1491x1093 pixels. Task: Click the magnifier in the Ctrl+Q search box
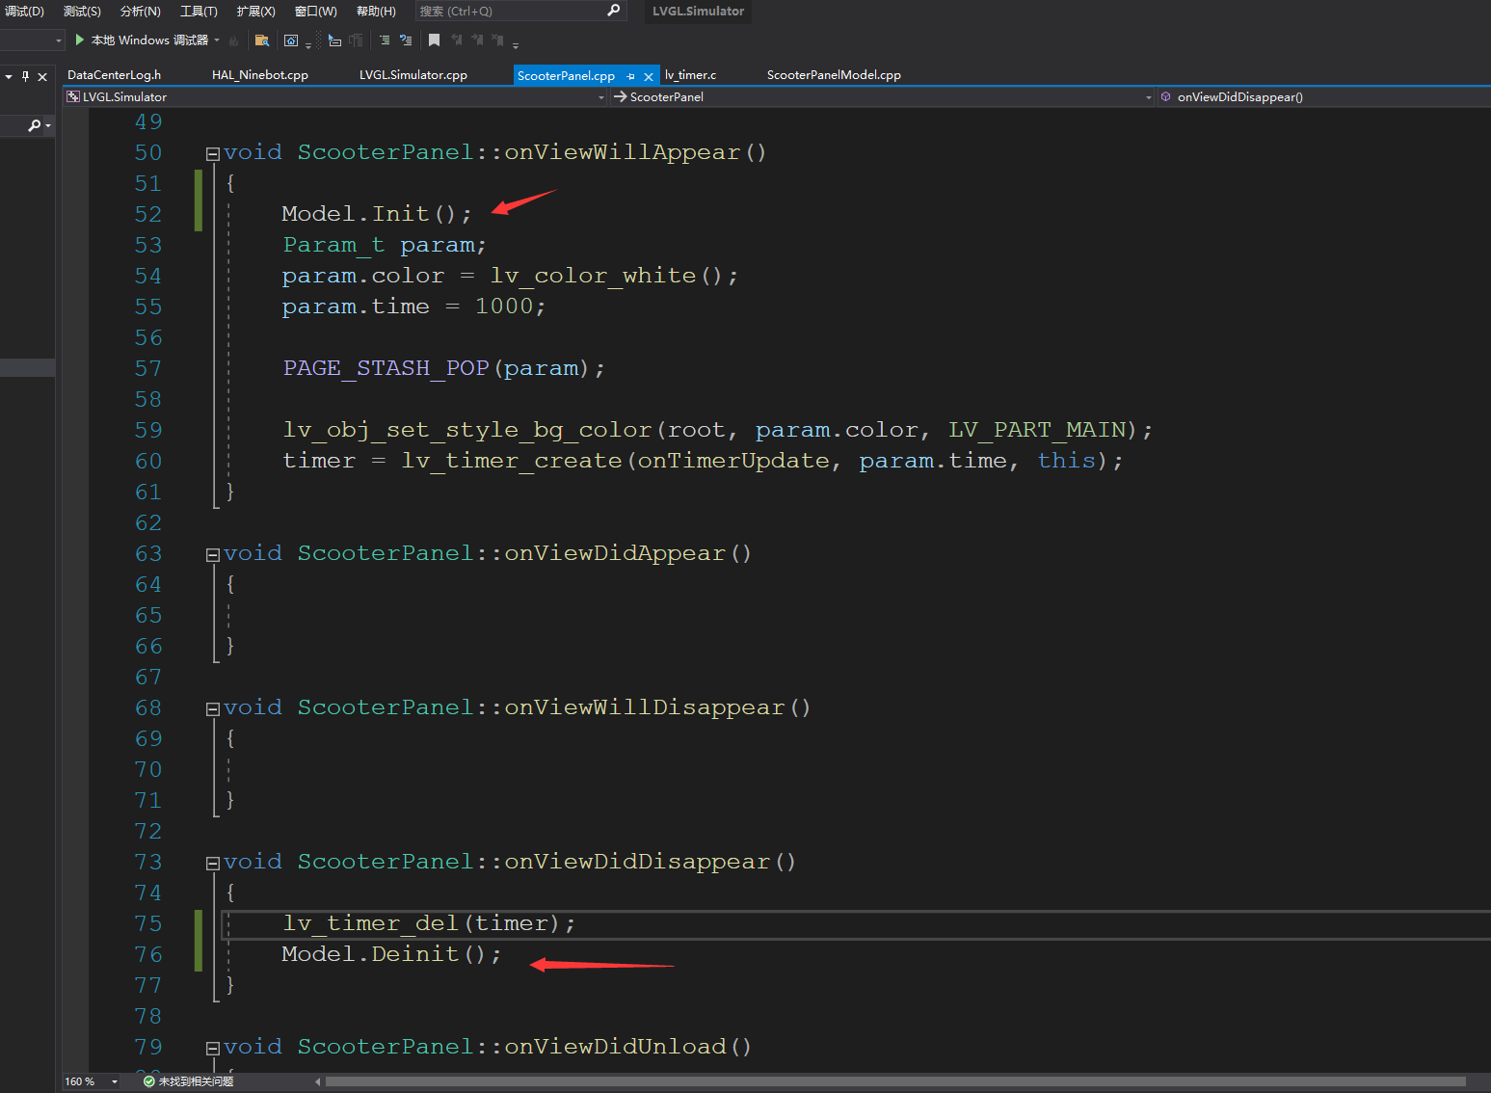click(614, 11)
